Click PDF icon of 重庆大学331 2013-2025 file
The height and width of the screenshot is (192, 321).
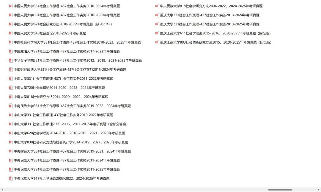[x=157, y=24]
